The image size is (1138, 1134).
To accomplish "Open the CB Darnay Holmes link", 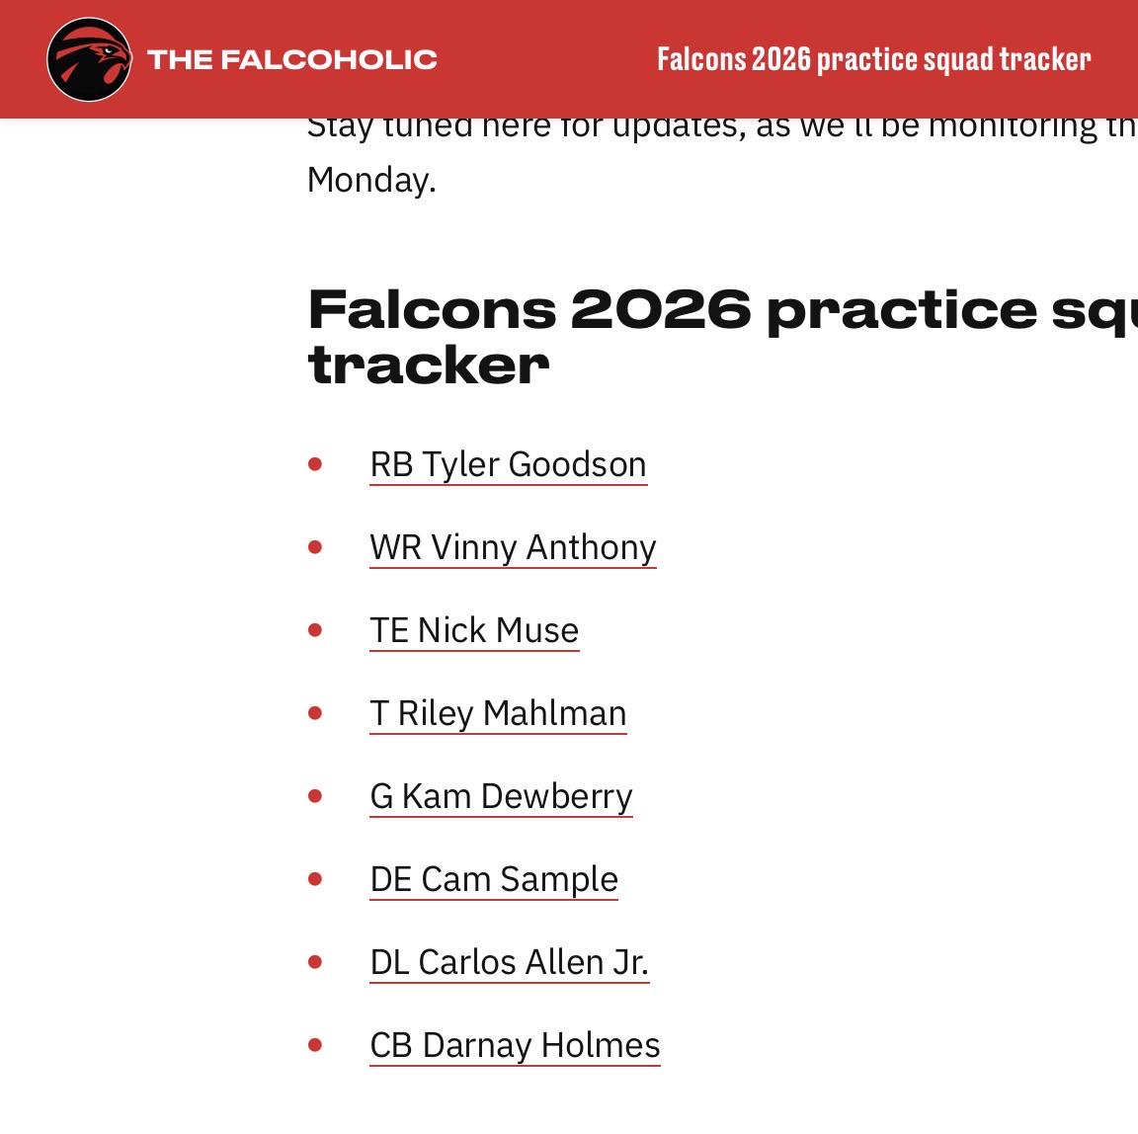I will (516, 1045).
